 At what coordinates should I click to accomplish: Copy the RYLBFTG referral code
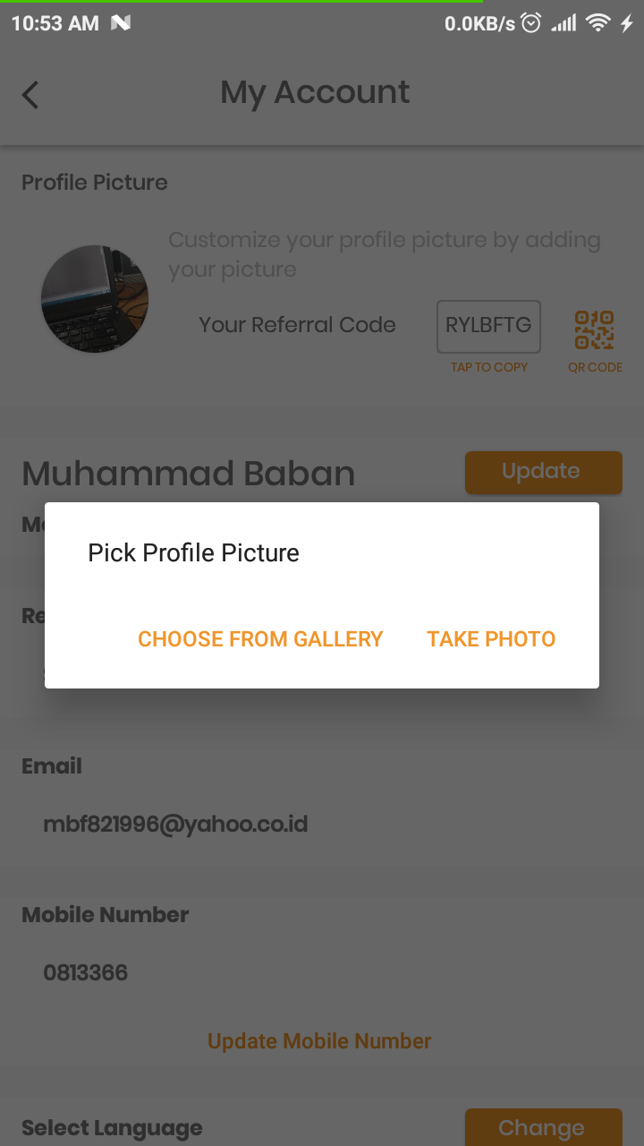click(488, 326)
